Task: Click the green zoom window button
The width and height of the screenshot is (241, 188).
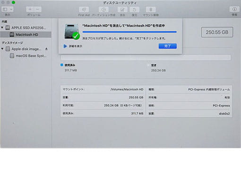Action: tap(13, 2)
